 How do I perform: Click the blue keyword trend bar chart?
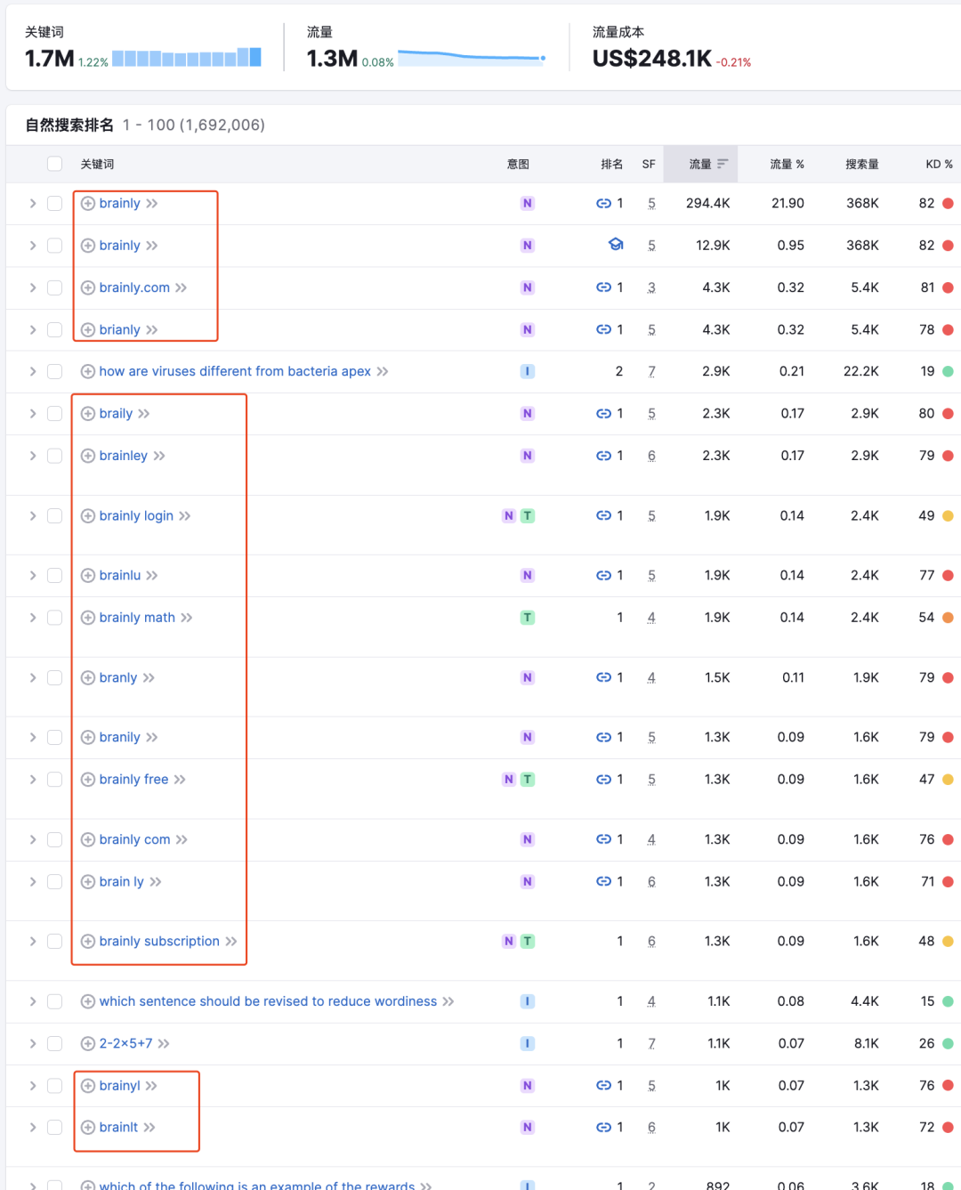187,59
